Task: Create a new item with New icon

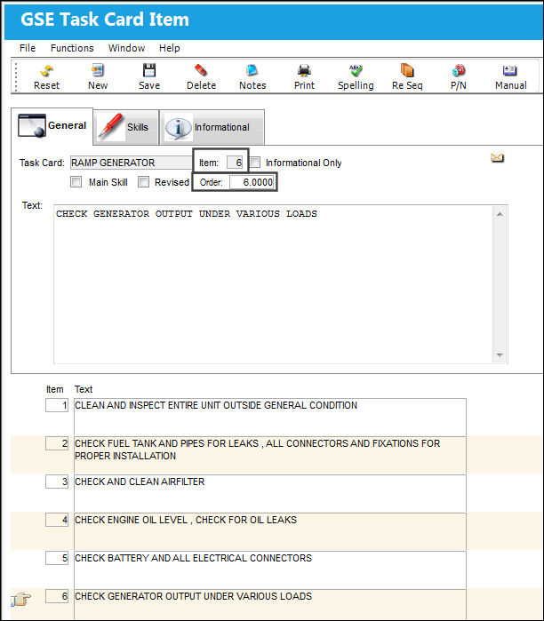Action: click(x=98, y=76)
